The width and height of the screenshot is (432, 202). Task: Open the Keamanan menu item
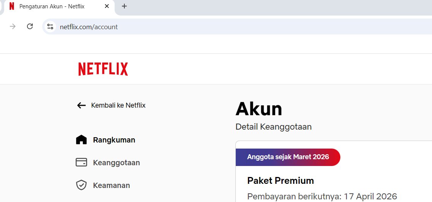tap(103, 186)
